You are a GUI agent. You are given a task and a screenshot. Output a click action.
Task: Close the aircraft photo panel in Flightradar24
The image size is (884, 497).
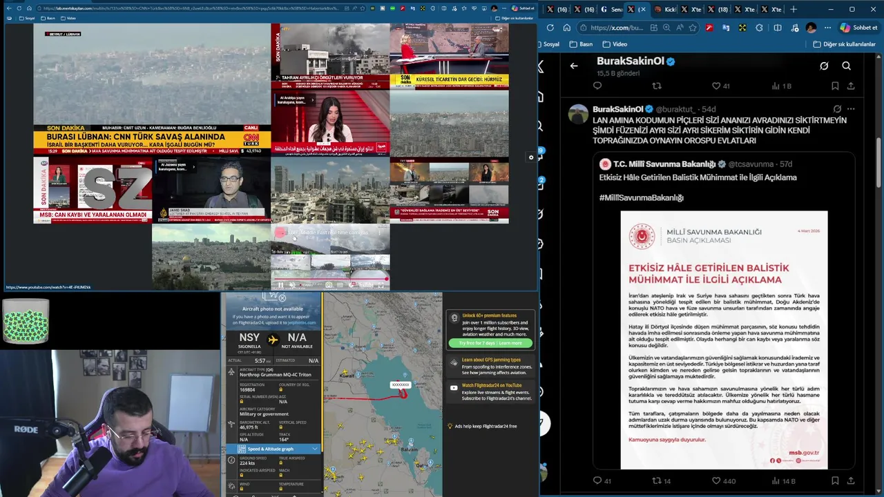pos(282,298)
